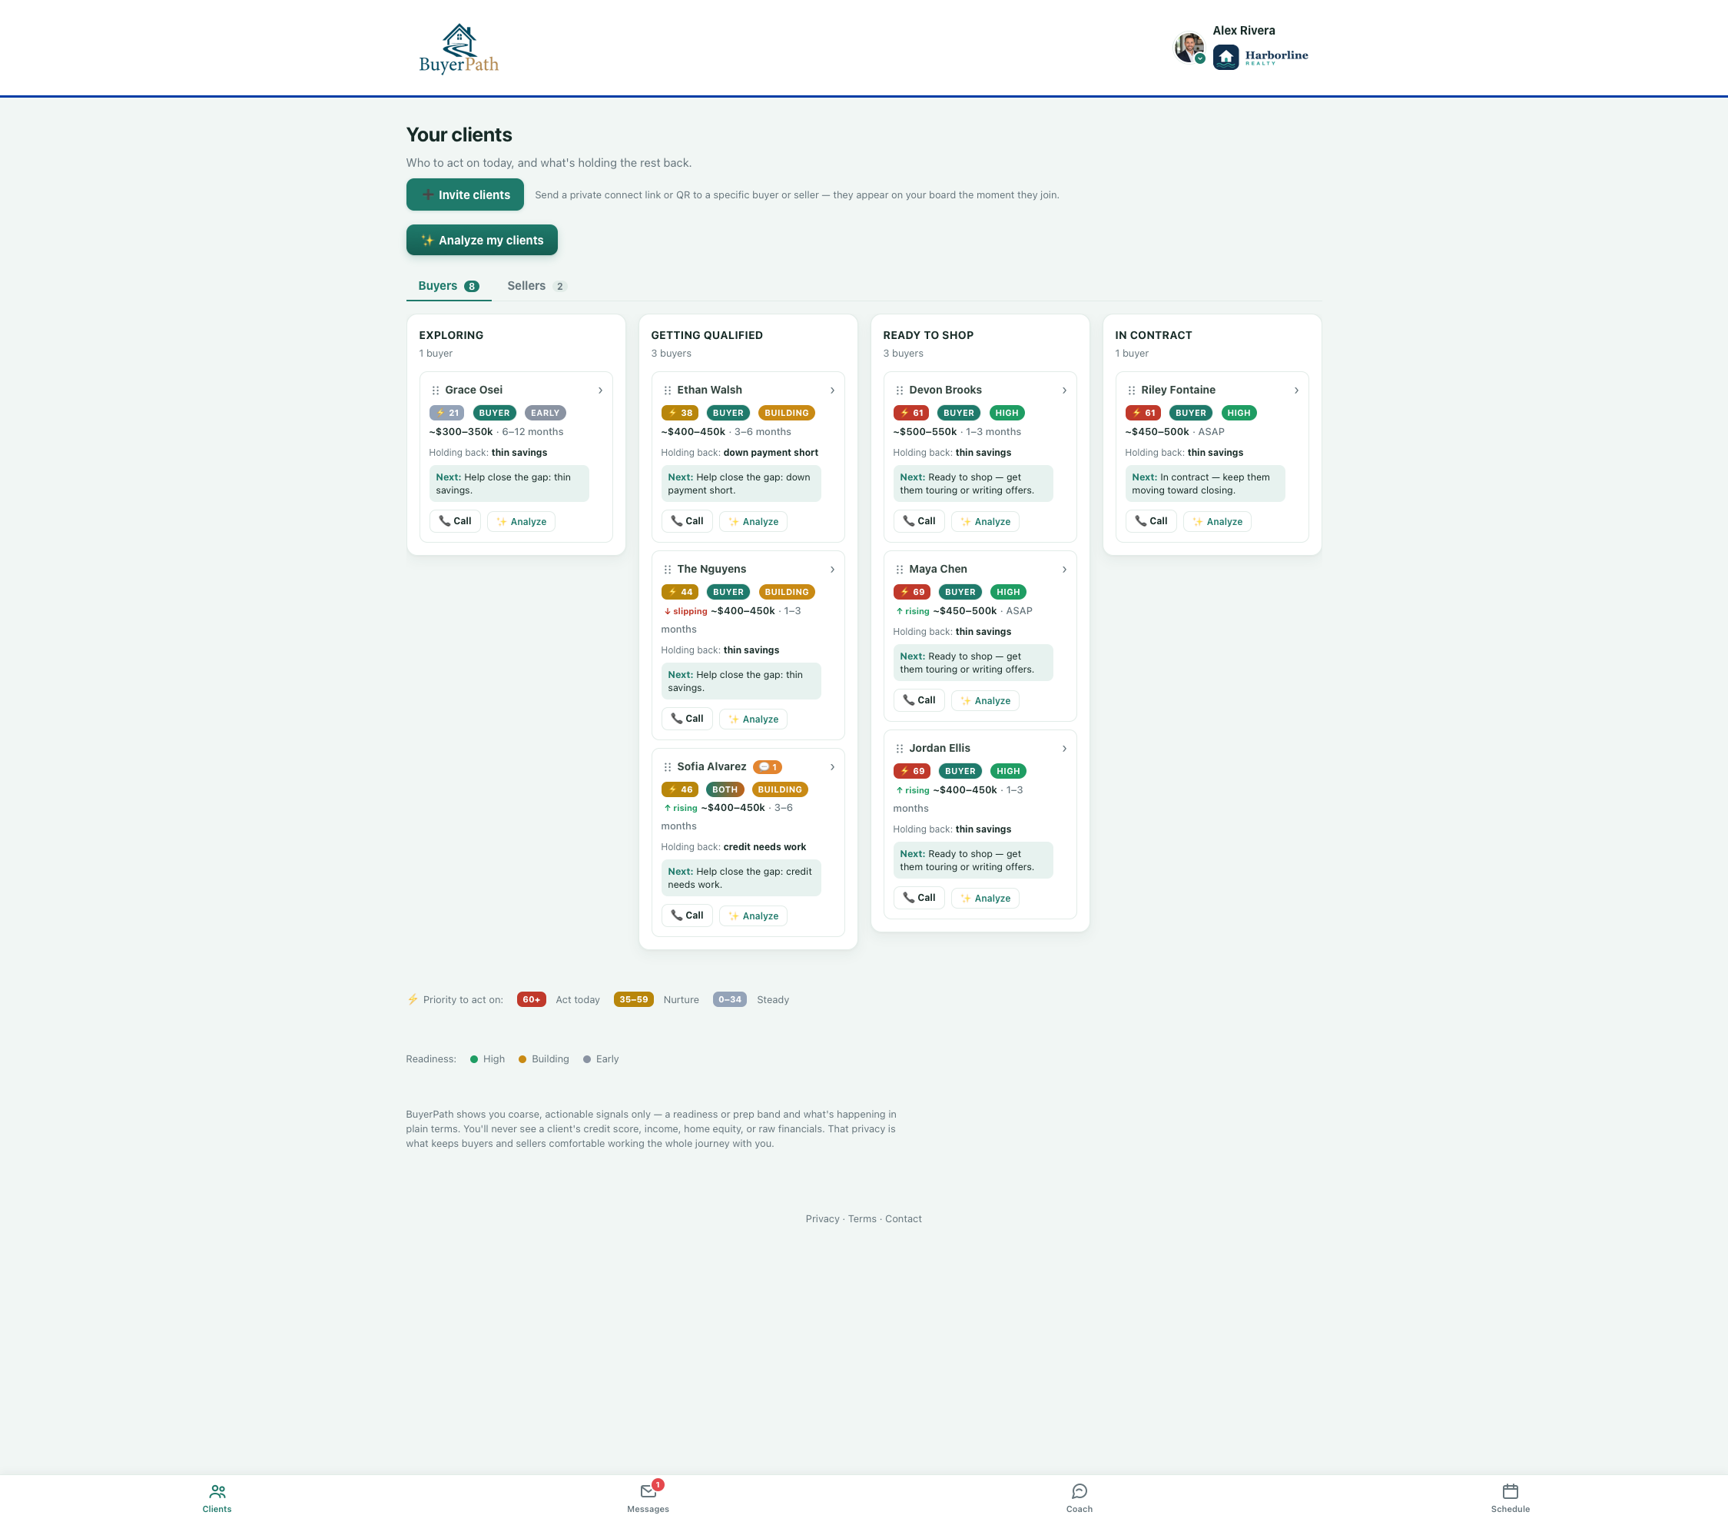Analyze Maya Chen
1728x1522 pixels.
[985, 701]
